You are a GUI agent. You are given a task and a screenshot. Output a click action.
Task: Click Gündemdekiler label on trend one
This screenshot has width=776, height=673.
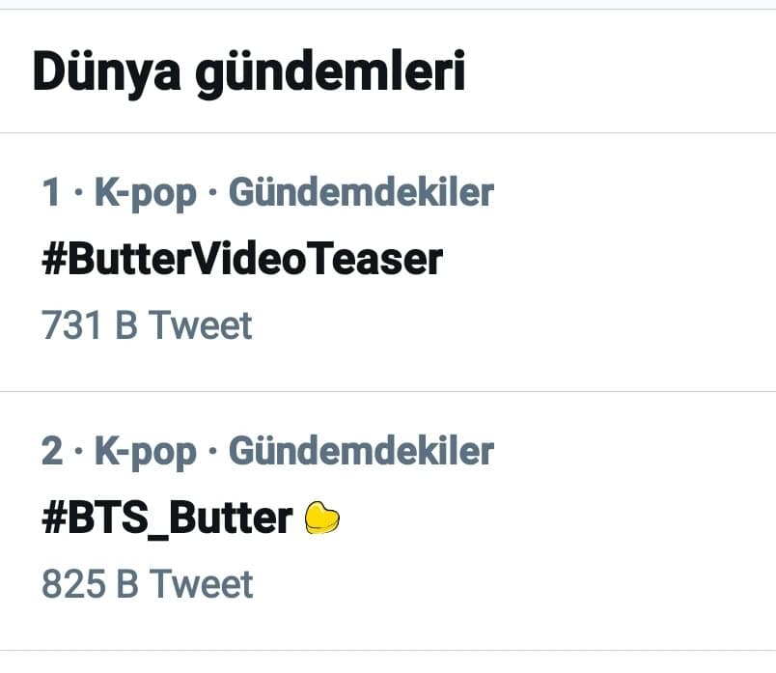tap(361, 193)
